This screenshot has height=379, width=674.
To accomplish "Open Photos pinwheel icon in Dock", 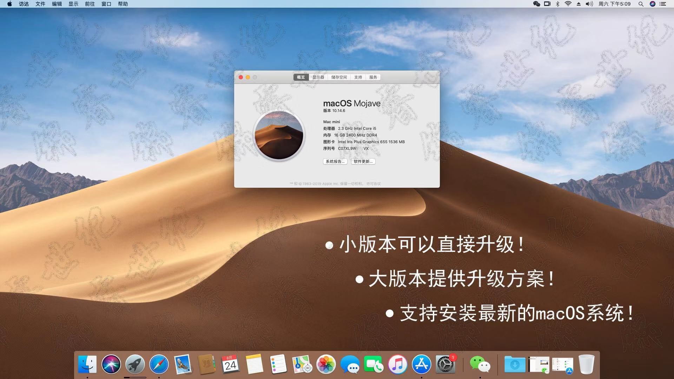I will click(326, 364).
